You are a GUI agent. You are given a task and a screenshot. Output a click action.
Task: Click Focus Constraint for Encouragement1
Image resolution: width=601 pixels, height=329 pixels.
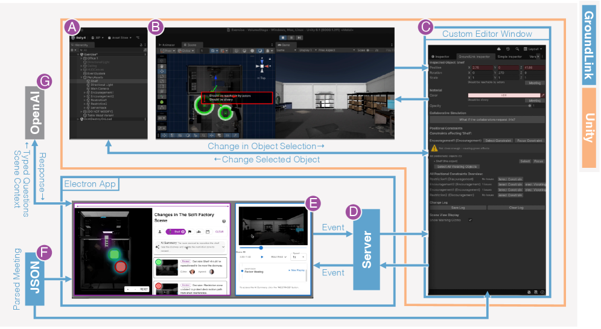point(530,141)
